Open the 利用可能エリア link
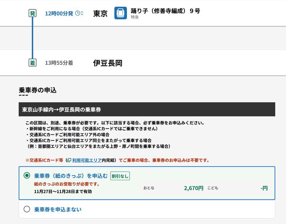 coord(87,160)
